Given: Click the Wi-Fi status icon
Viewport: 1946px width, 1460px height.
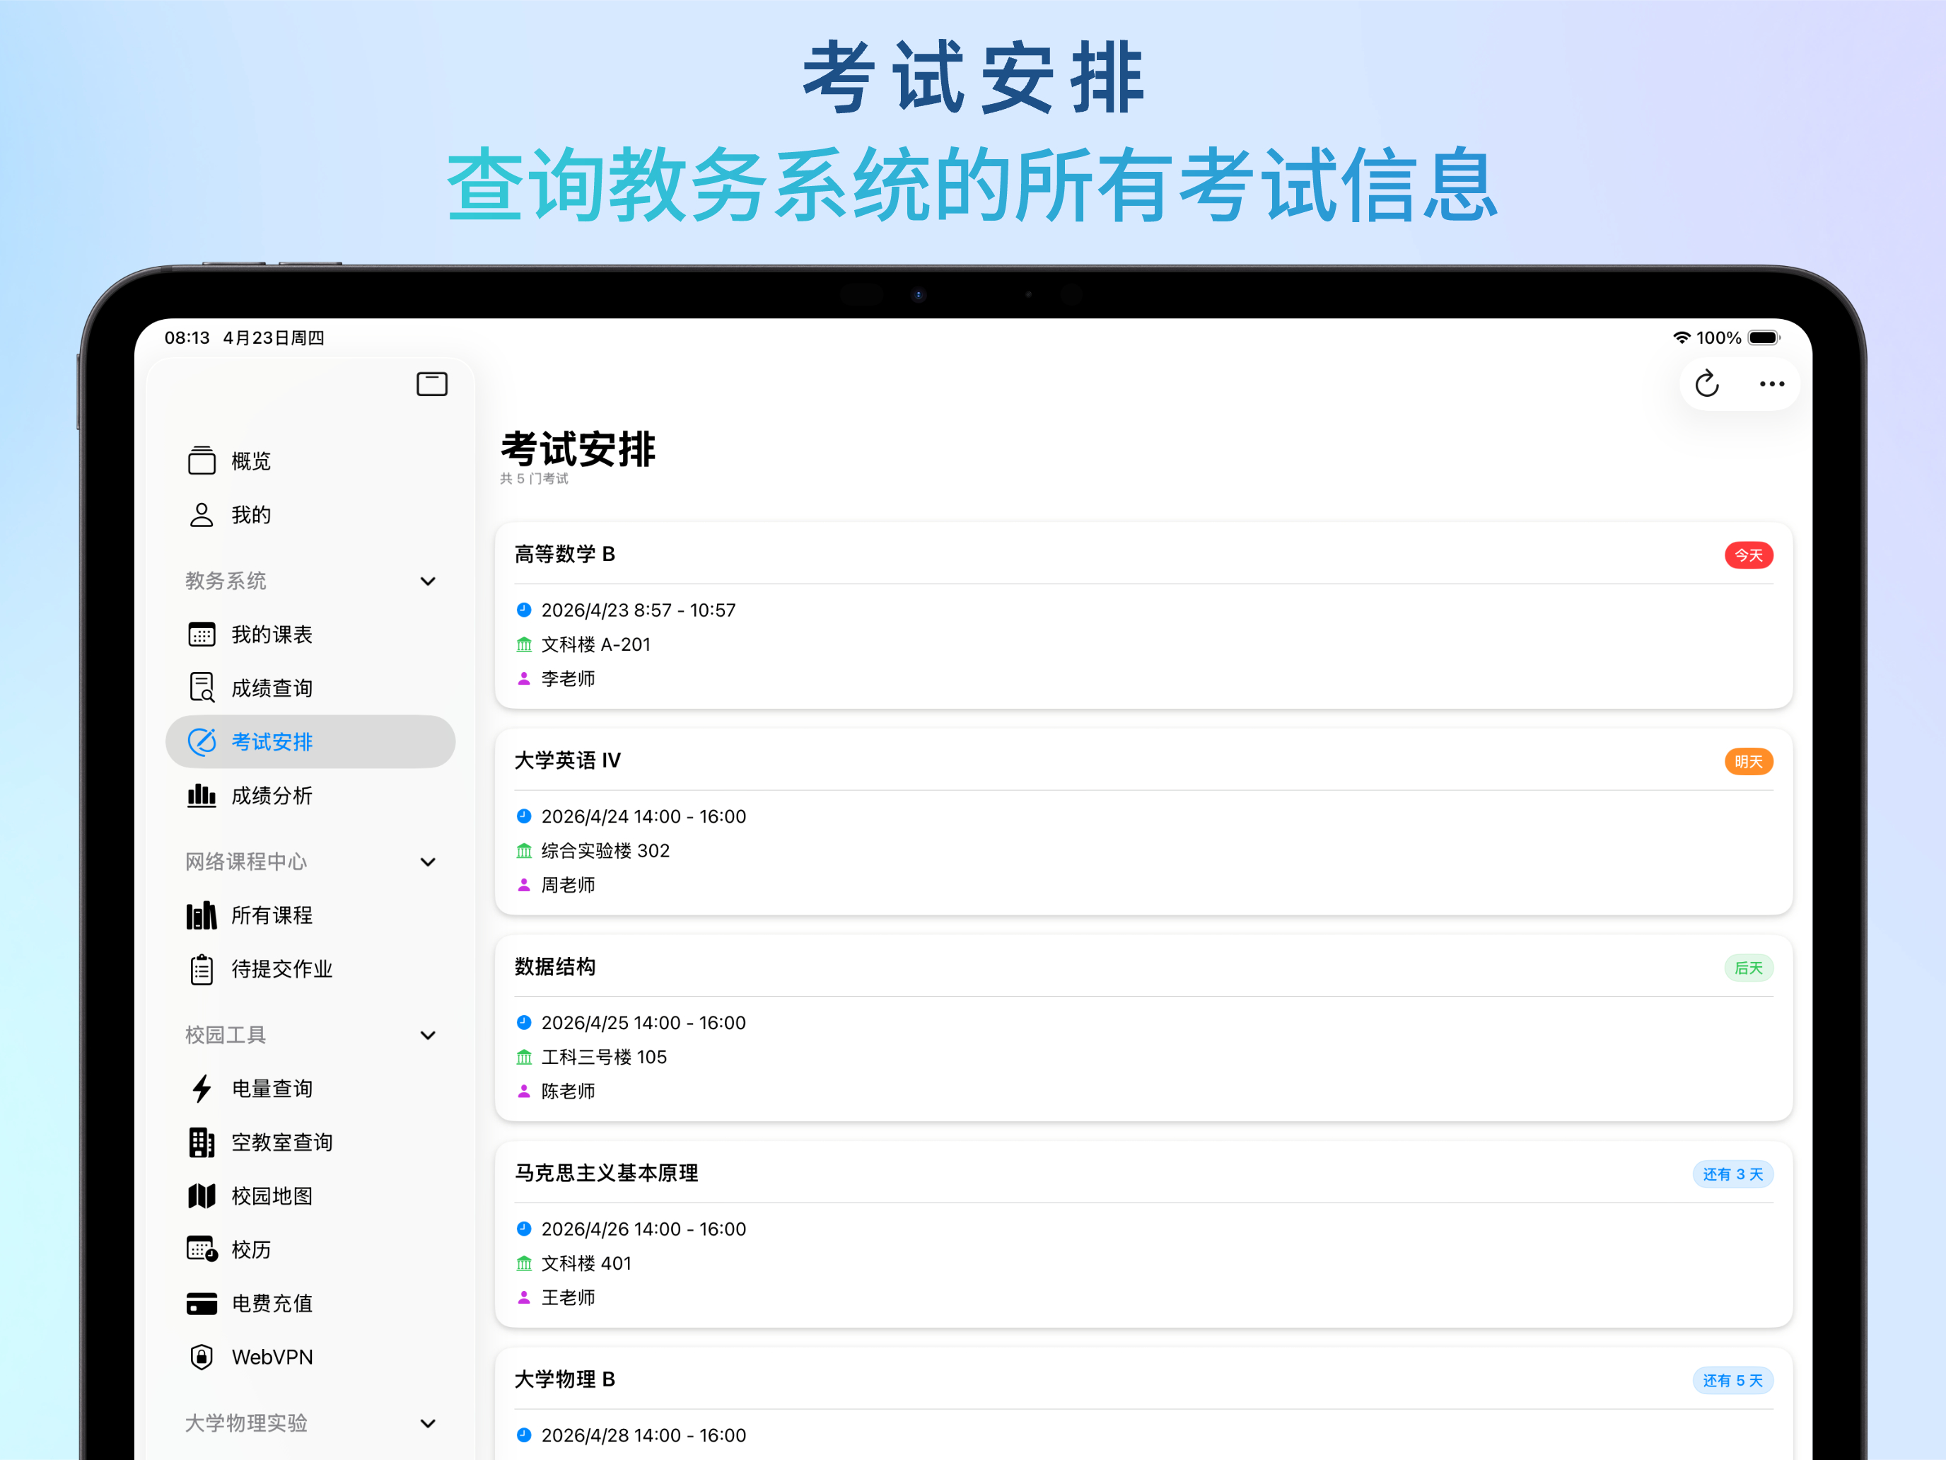Looking at the screenshot, I should [x=1682, y=338].
